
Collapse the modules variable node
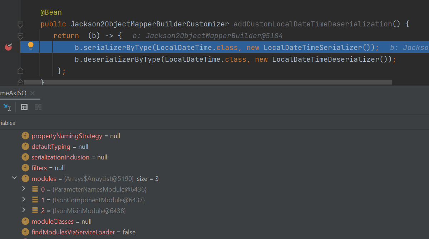(14, 178)
